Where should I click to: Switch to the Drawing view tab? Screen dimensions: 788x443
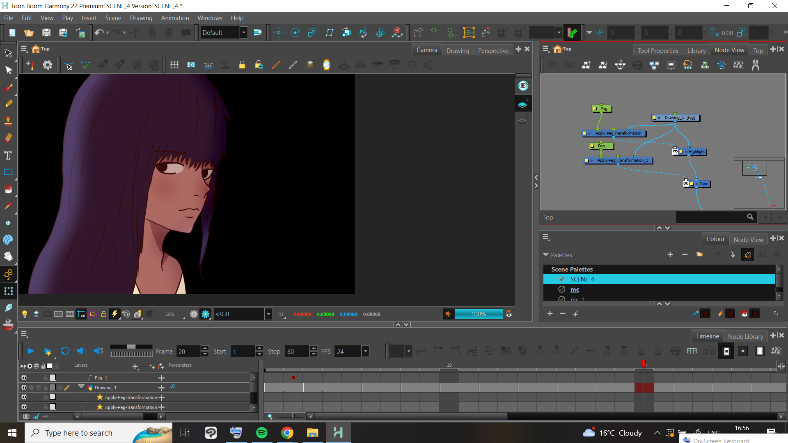pos(458,50)
